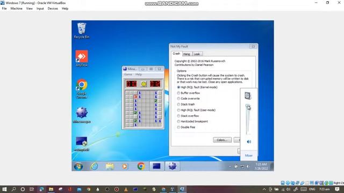
Task: Open the VirtualBox Devices menu
Action: [53, 9]
